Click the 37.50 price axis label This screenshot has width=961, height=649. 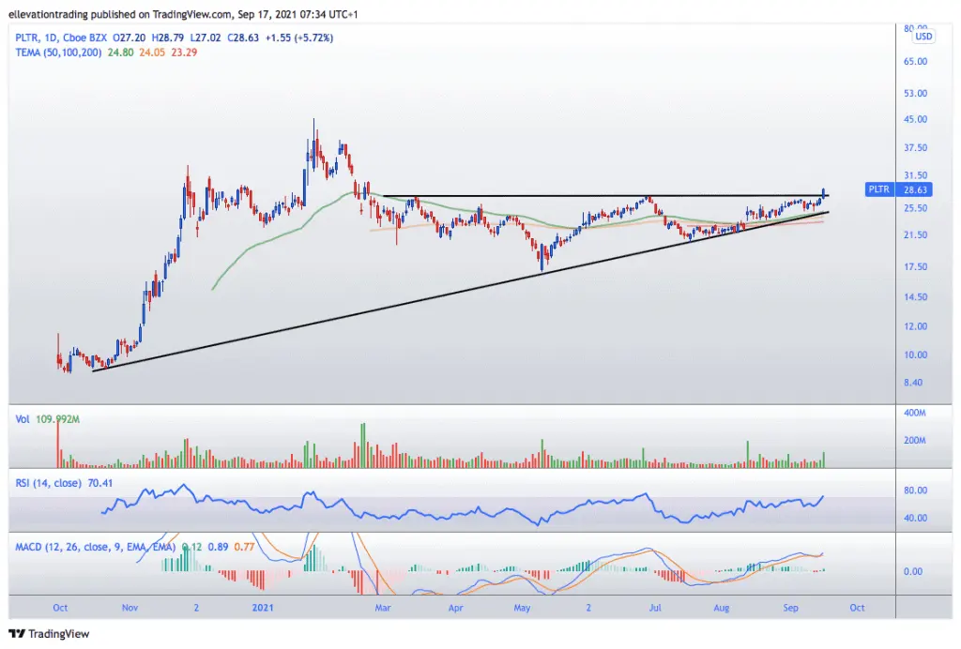[x=915, y=147]
